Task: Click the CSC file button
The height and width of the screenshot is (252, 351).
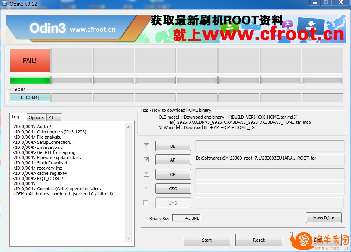Action: [x=173, y=189]
